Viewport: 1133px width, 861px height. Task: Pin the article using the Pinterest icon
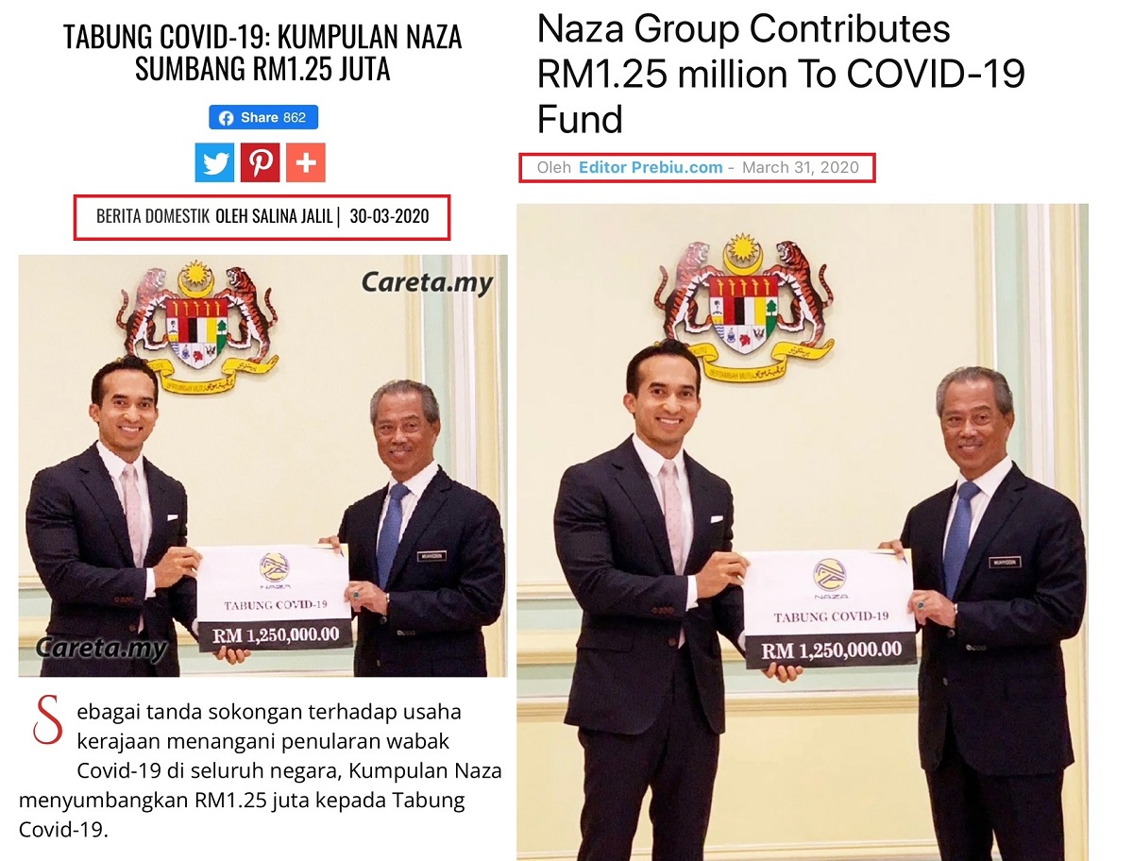coord(260,162)
